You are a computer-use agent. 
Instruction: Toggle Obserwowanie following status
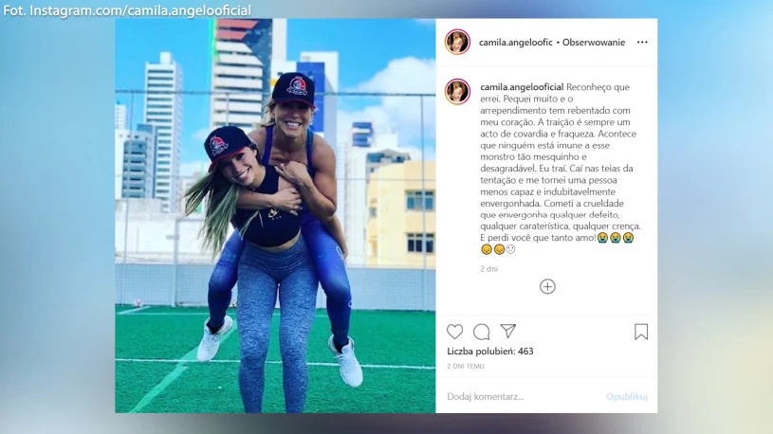[x=594, y=43]
